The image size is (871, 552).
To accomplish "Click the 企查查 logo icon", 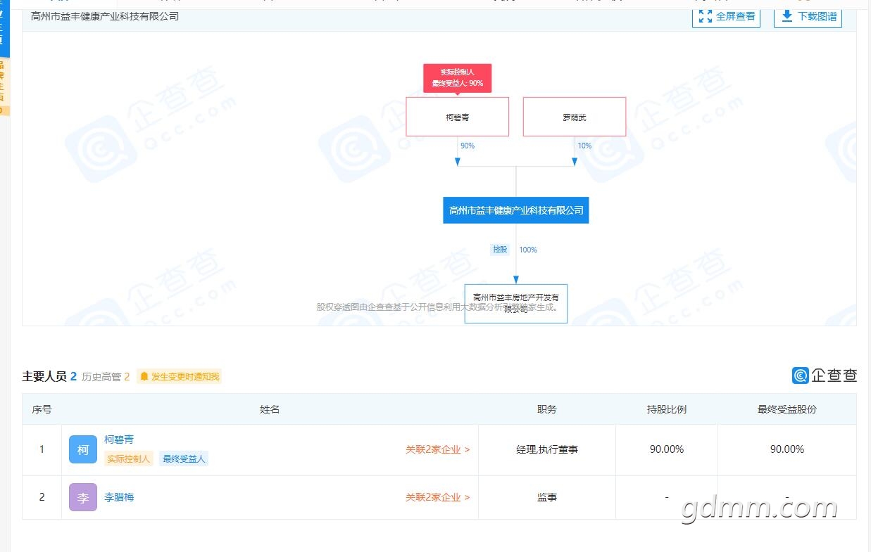I will (800, 376).
